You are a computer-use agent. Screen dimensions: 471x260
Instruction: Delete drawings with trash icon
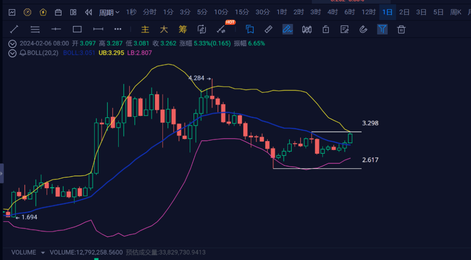coord(401,29)
